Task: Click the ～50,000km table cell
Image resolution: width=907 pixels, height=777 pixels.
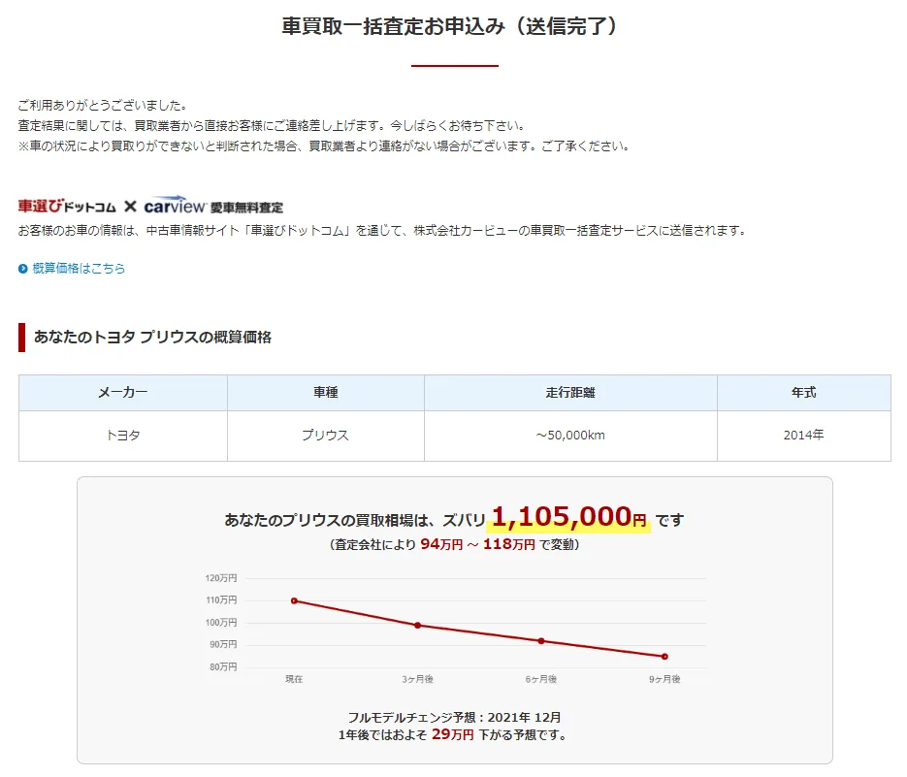Action: (570, 436)
